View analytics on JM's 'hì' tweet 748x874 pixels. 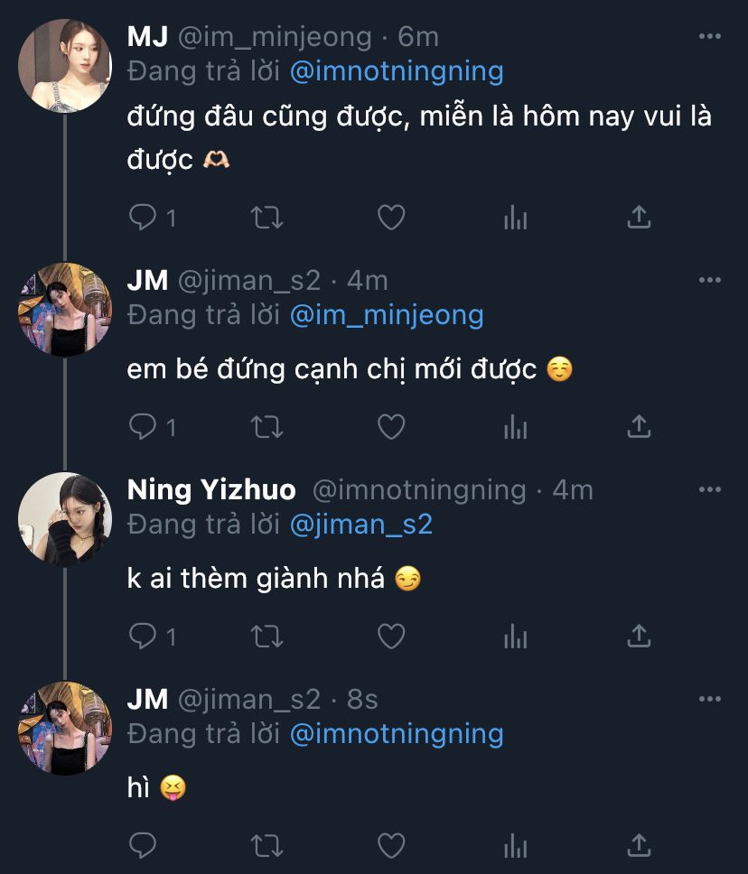point(515,845)
